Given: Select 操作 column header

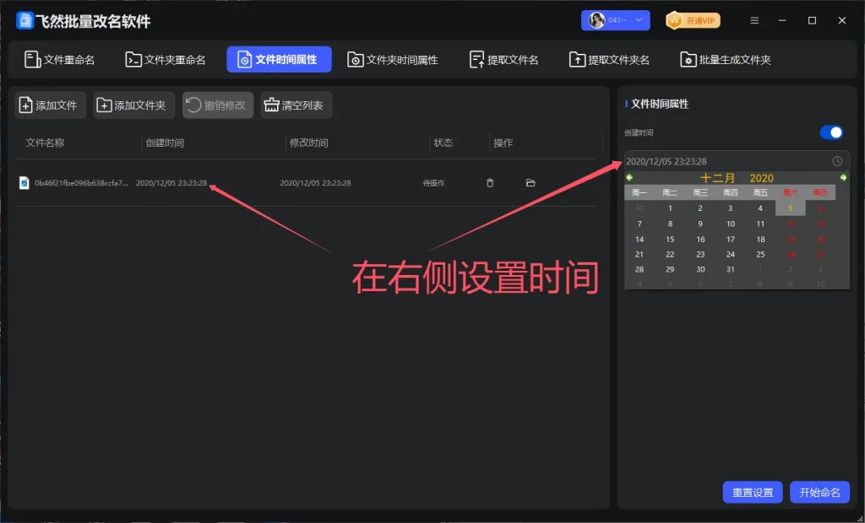Looking at the screenshot, I should click(x=503, y=143).
